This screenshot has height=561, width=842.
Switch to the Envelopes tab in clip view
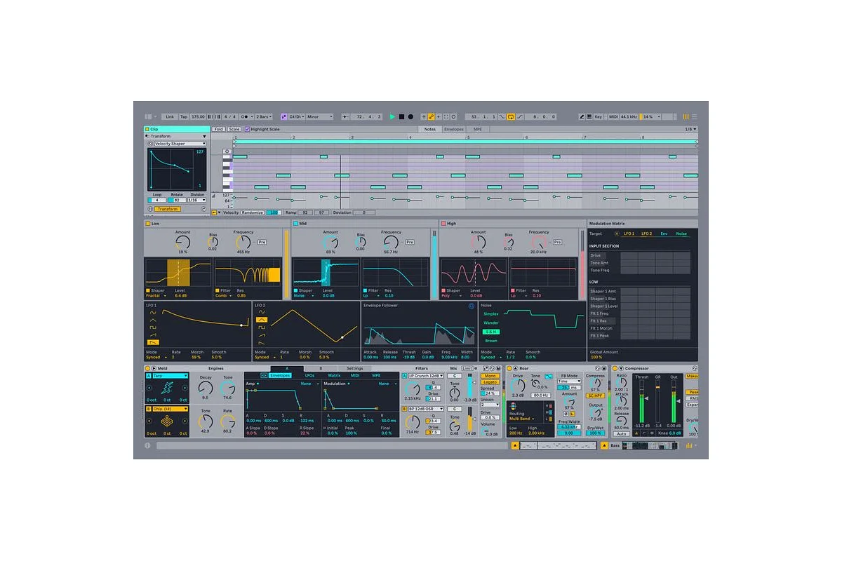pos(453,129)
